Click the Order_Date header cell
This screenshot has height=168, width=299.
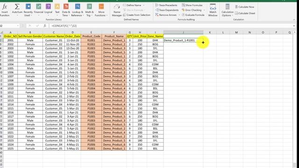pos(73,36)
